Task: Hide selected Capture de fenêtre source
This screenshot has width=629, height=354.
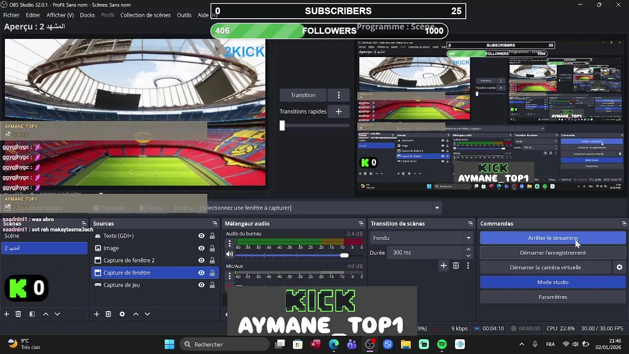Action: 201,273
